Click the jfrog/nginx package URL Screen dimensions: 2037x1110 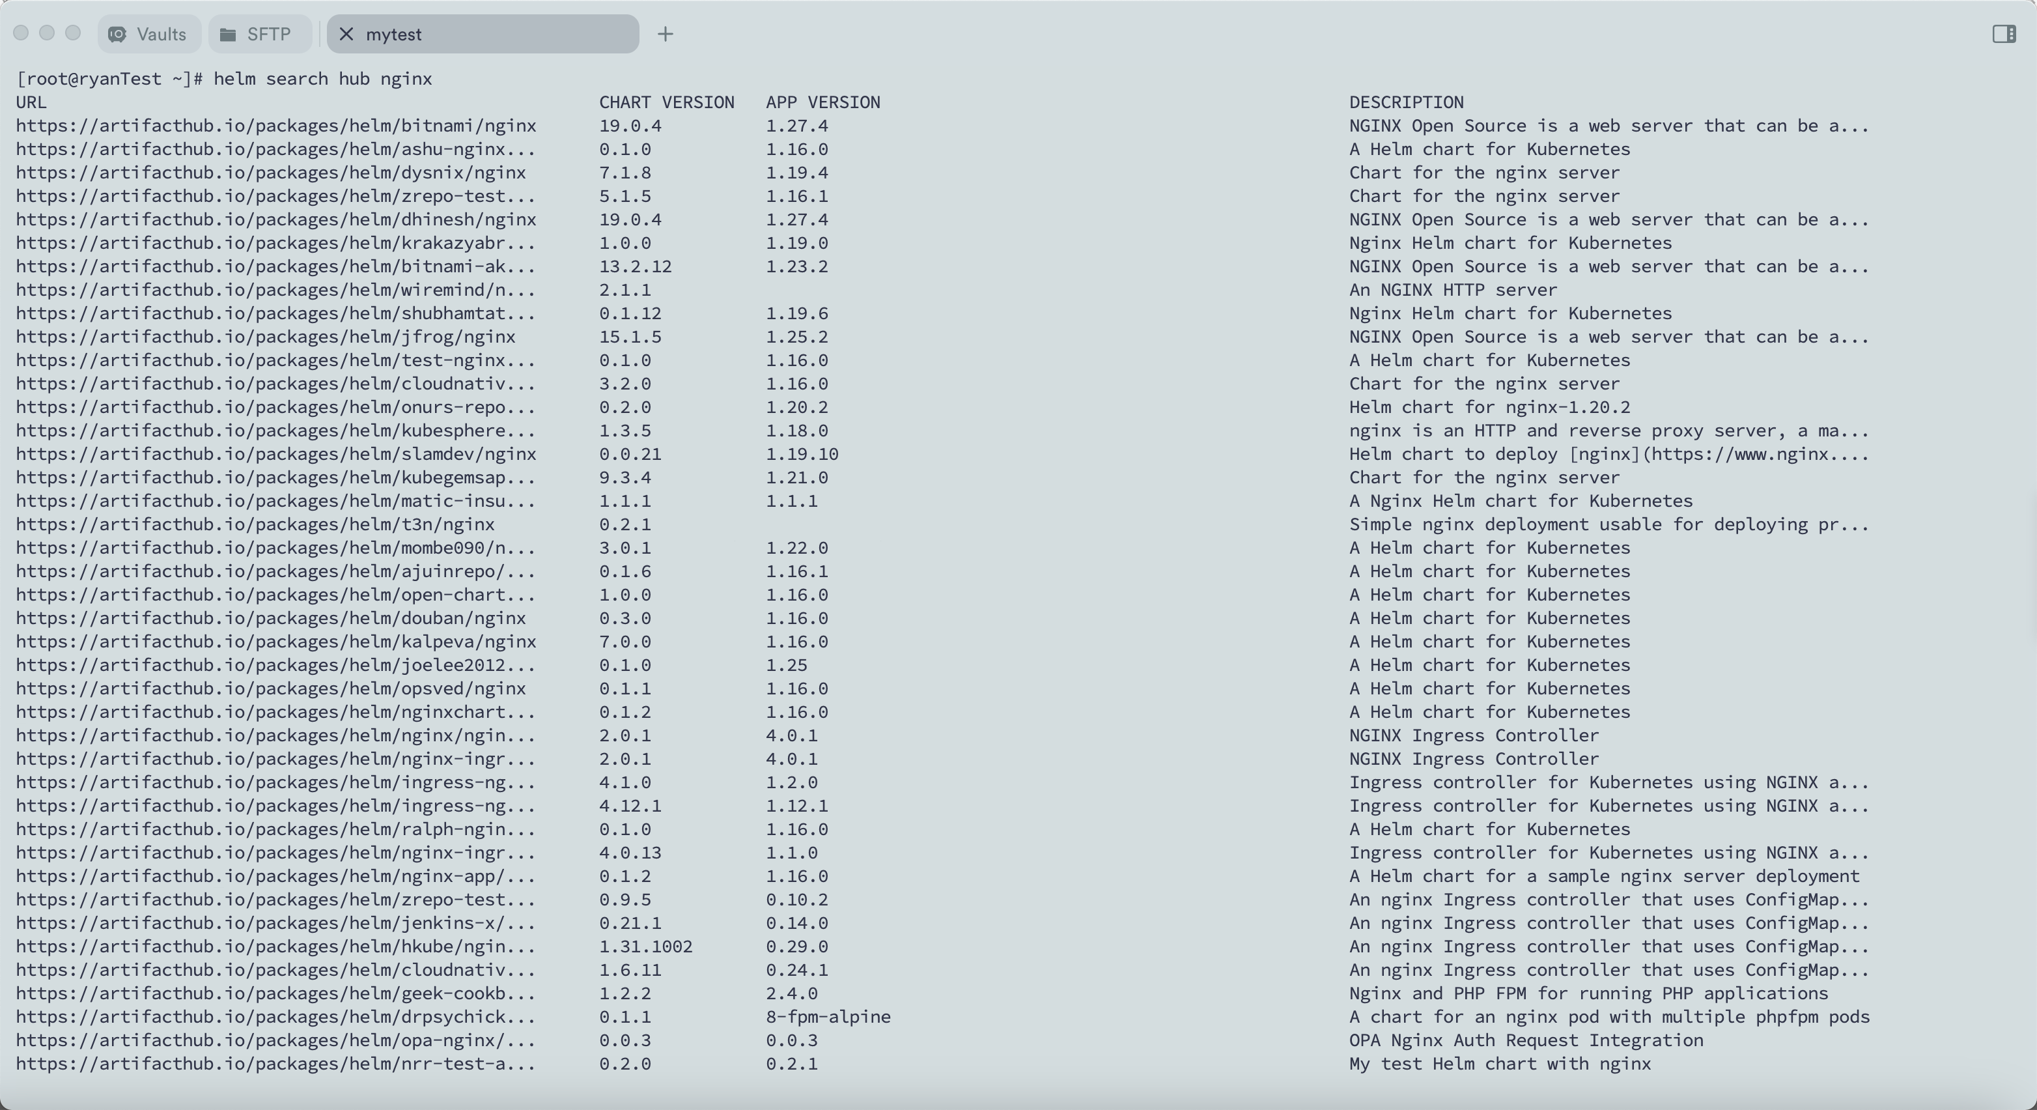pyautogui.click(x=265, y=337)
